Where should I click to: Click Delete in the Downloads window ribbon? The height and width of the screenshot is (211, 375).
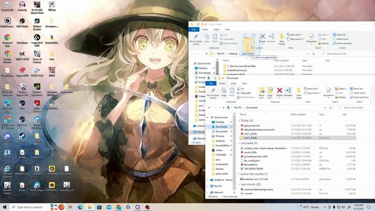[x=279, y=93]
